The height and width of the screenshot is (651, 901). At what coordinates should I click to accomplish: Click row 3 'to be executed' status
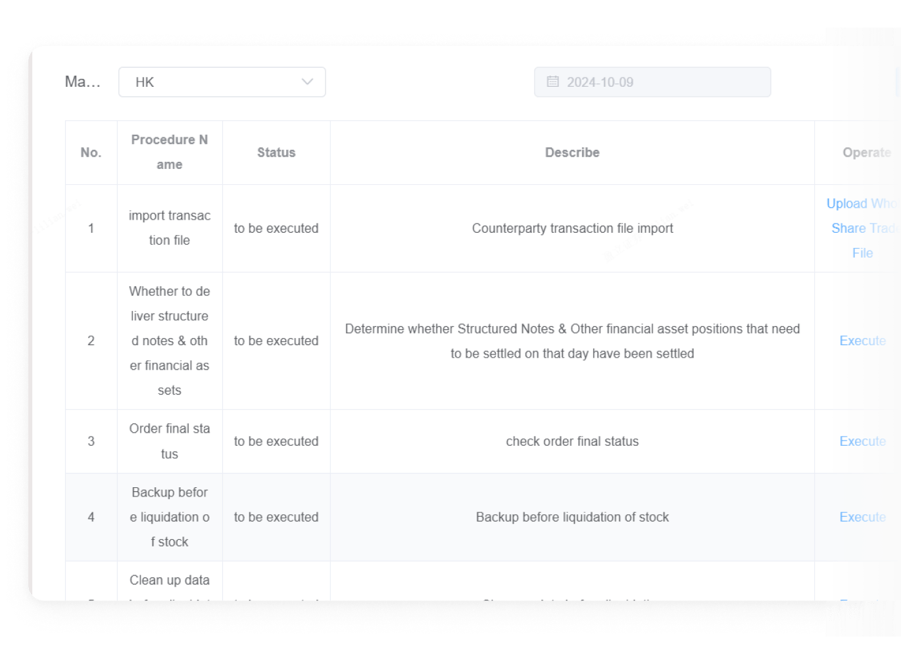click(276, 441)
